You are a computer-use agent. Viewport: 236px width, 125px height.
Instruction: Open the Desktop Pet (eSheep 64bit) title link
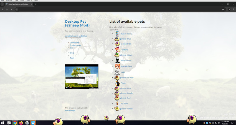77,24
